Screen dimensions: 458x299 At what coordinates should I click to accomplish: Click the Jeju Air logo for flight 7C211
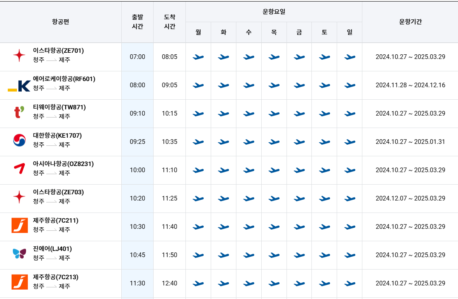coord(19,225)
